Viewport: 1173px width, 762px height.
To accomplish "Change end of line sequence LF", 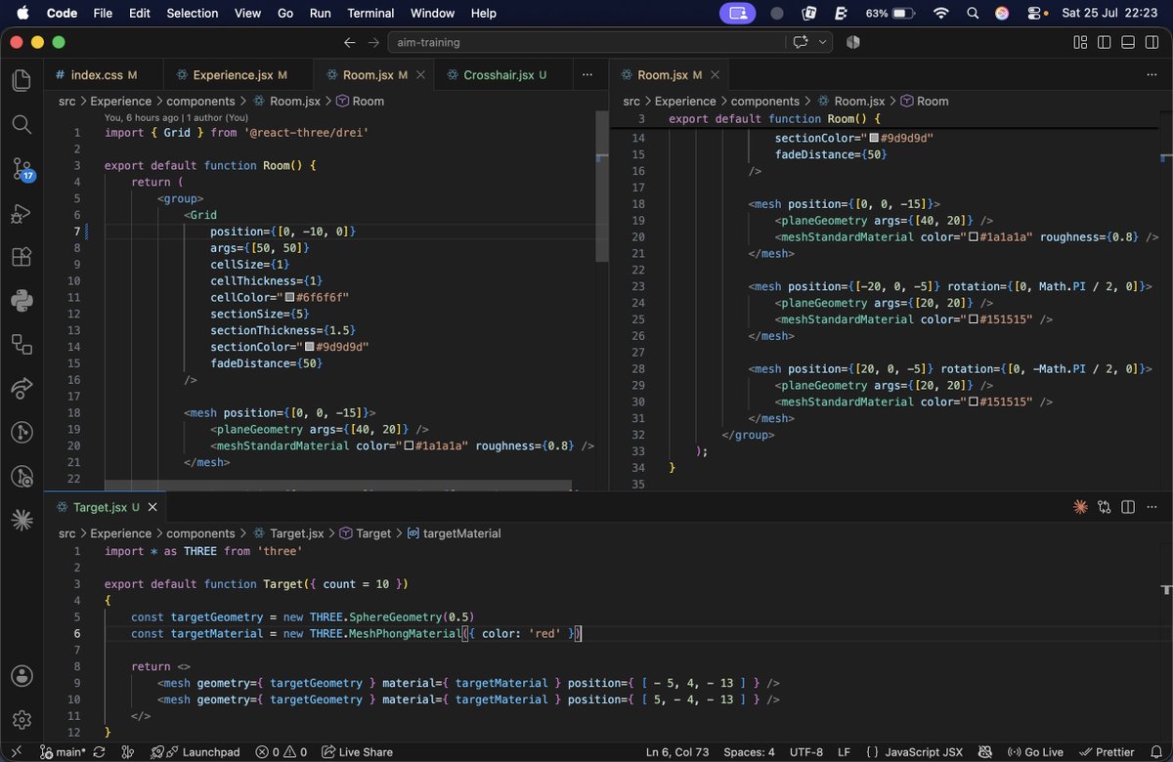I will pyautogui.click(x=844, y=752).
